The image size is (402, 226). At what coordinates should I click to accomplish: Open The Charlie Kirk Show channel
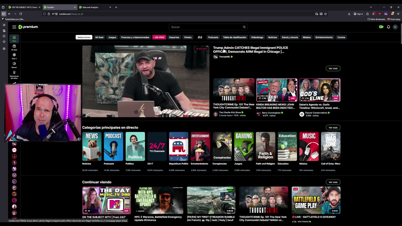click(x=230, y=112)
